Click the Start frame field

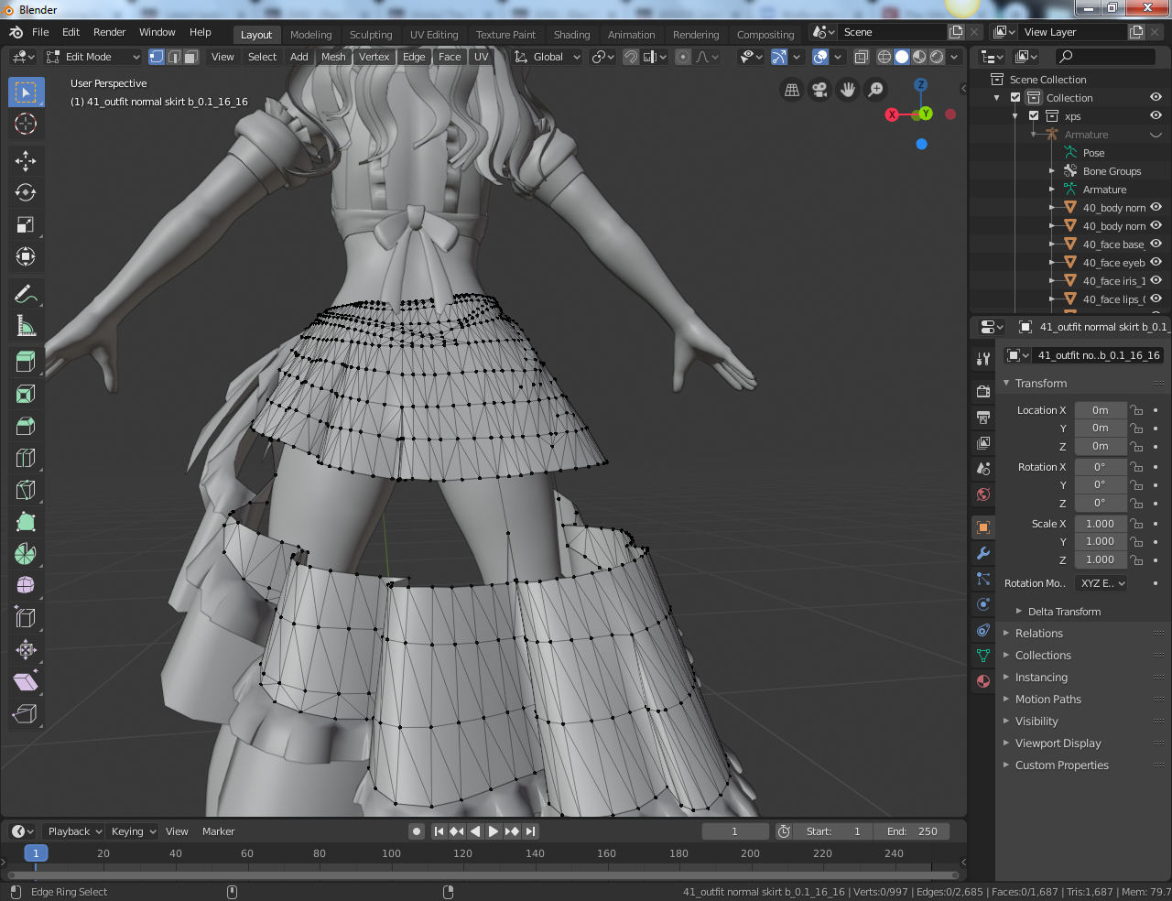833,831
